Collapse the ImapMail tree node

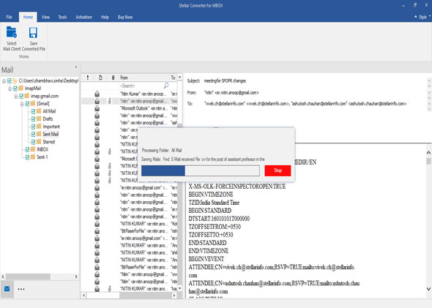click(10, 89)
